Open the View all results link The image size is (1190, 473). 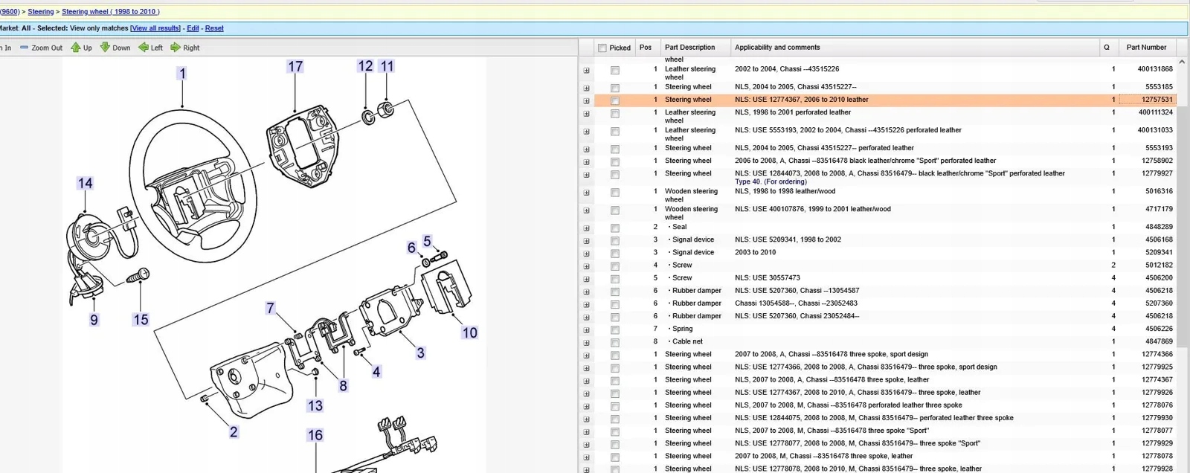pos(155,28)
